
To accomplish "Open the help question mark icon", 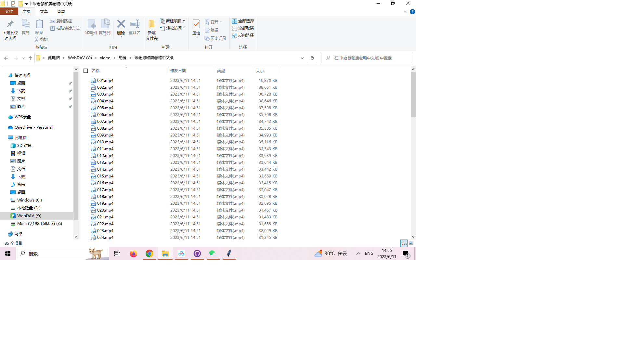I will point(412,12).
